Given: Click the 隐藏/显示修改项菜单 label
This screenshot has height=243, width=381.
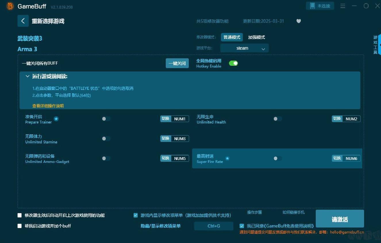Looking at the screenshot, I should tap(161, 226).
